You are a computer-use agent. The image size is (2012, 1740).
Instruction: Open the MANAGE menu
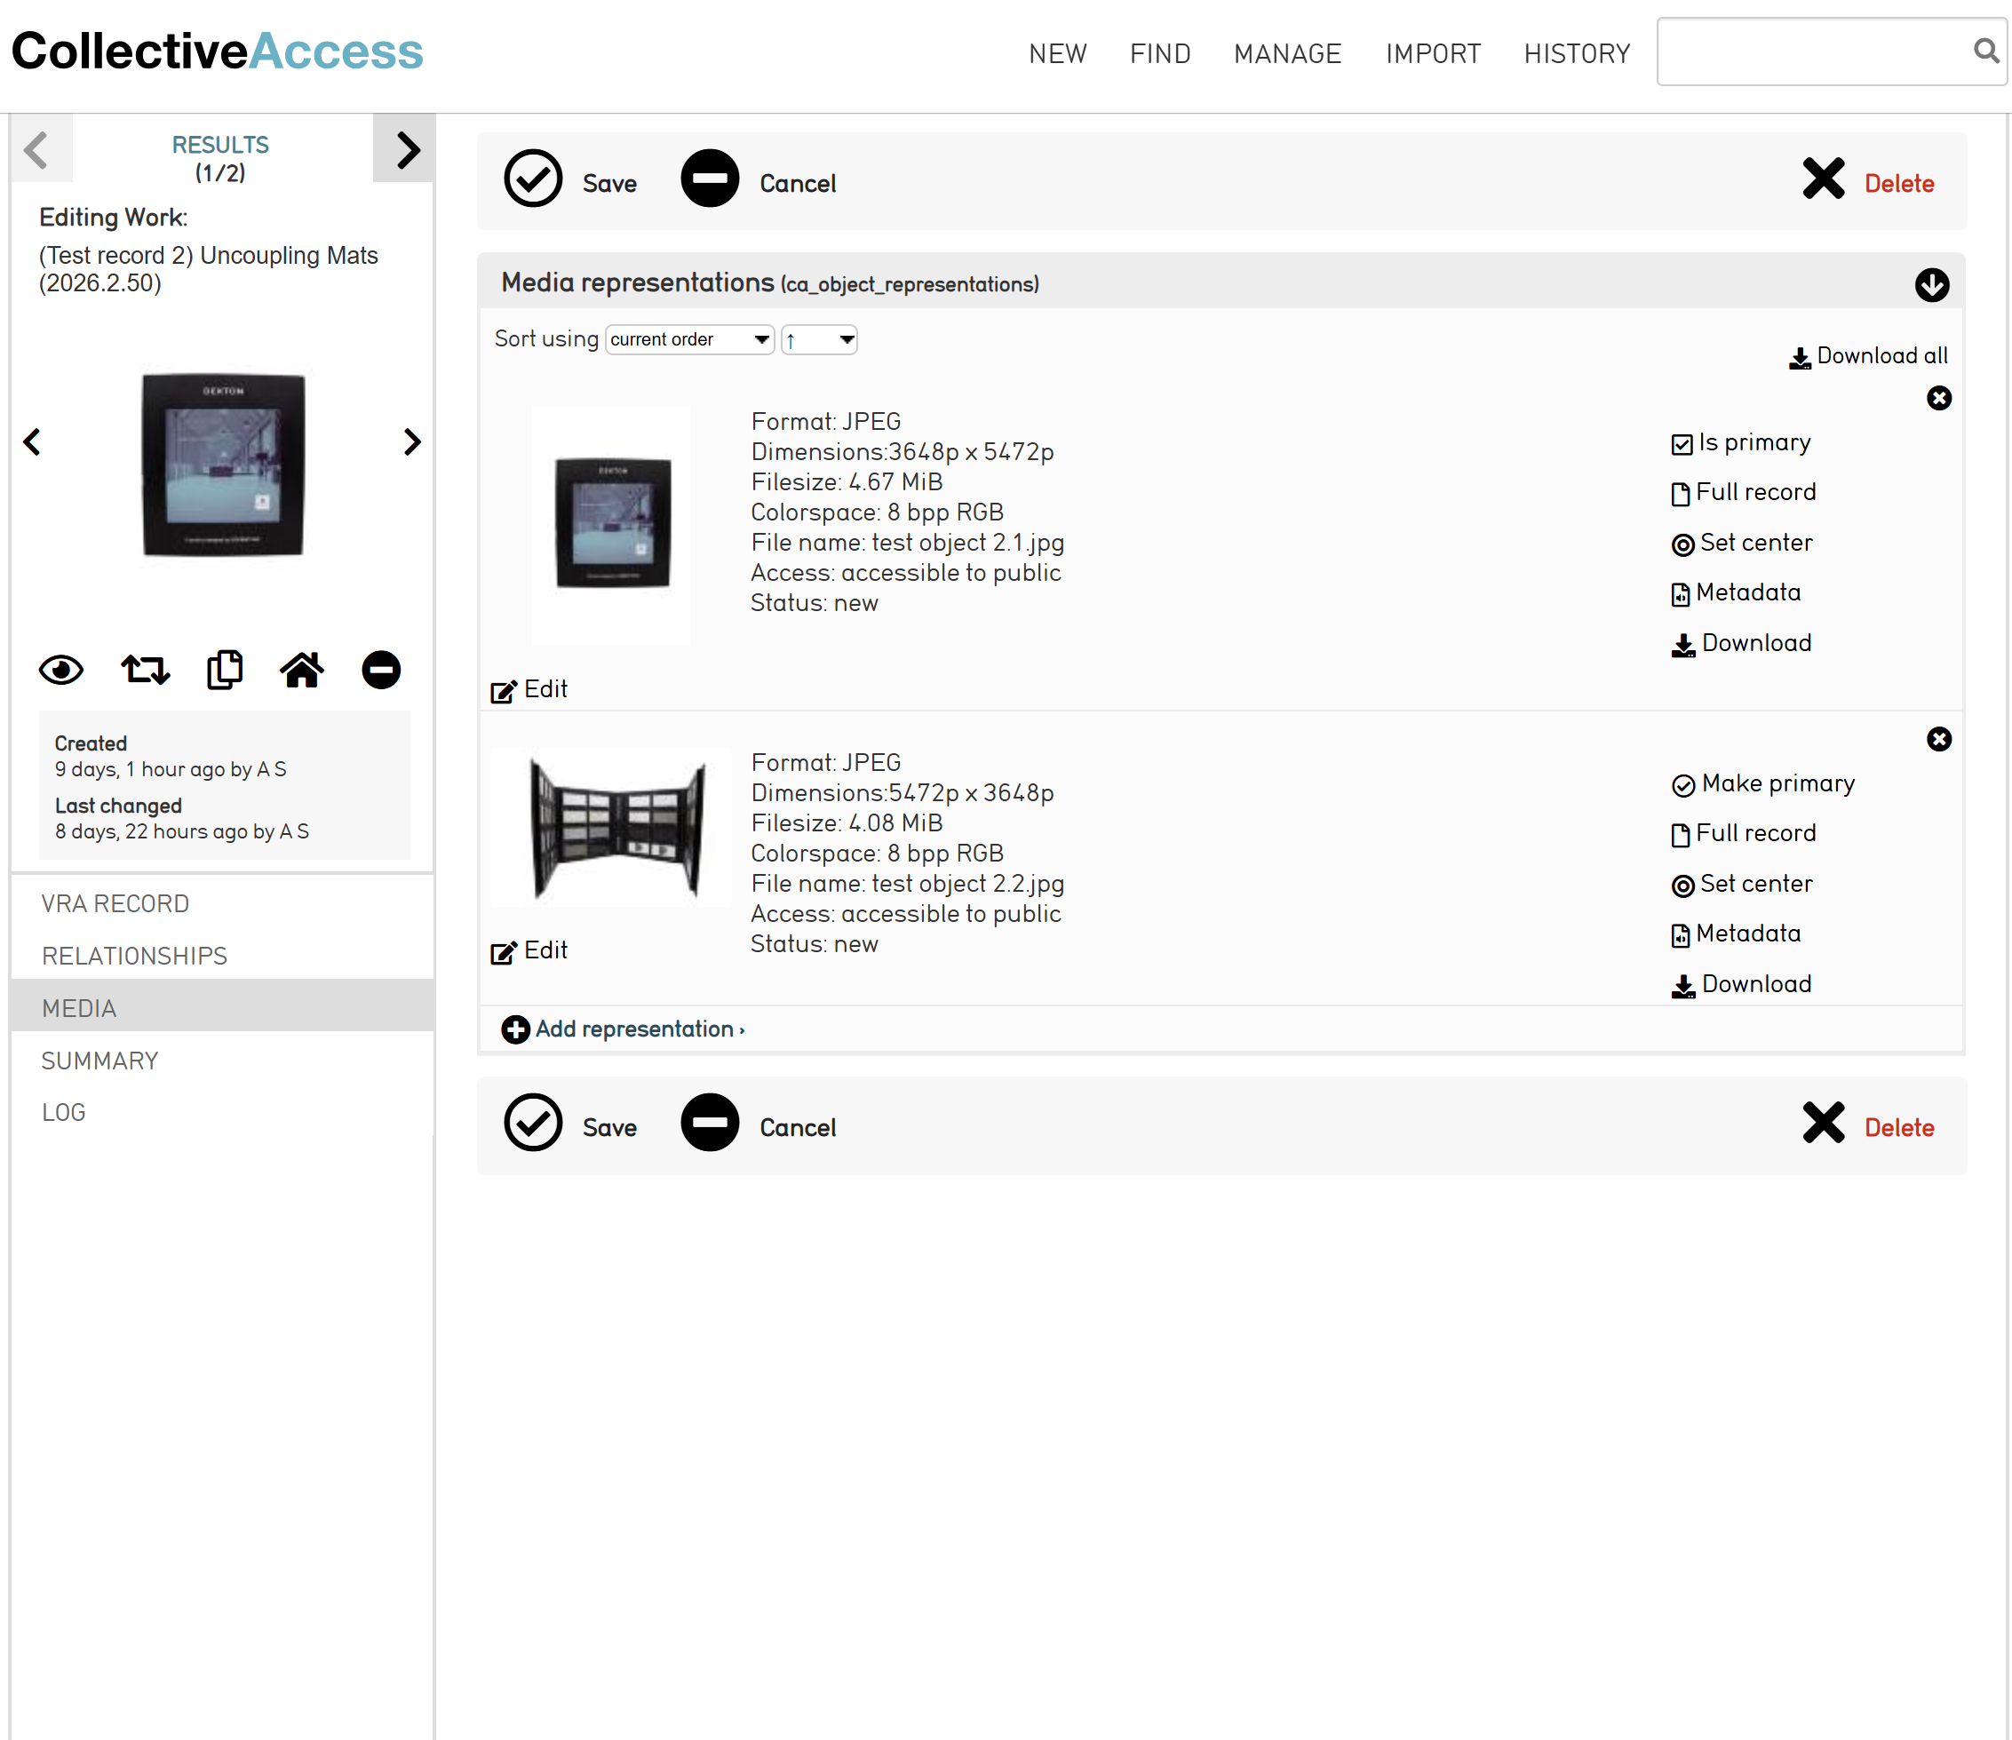click(x=1288, y=53)
